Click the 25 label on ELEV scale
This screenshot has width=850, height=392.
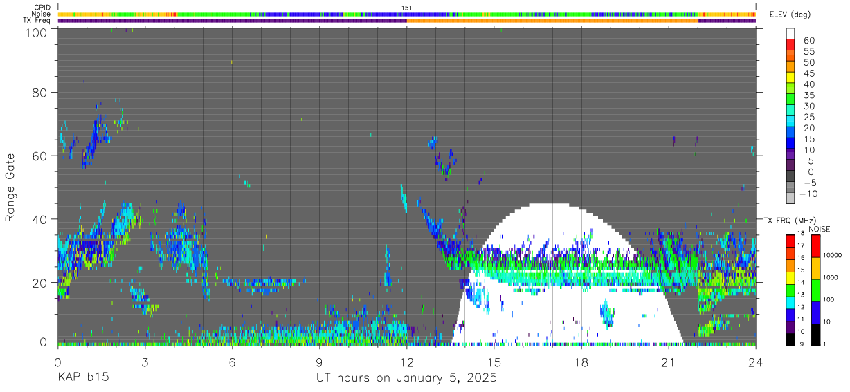[x=809, y=118]
